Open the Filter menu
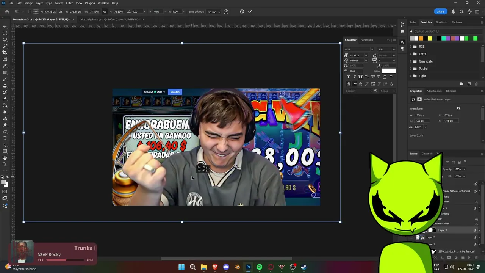 [69, 3]
